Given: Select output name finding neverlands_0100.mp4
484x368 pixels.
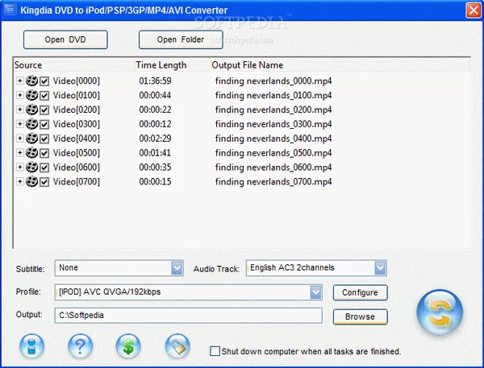Looking at the screenshot, I should pos(273,95).
